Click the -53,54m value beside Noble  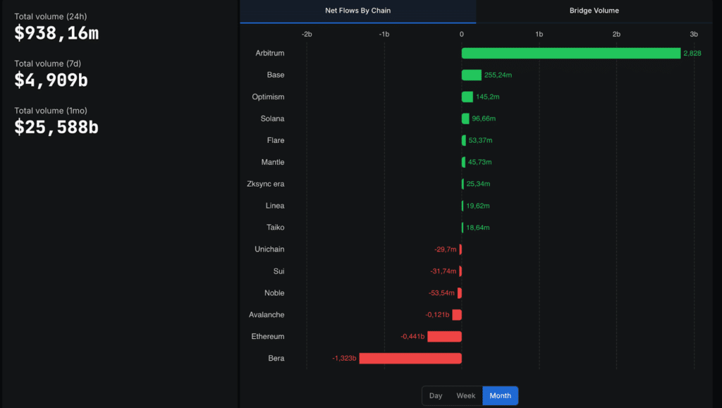tap(441, 293)
